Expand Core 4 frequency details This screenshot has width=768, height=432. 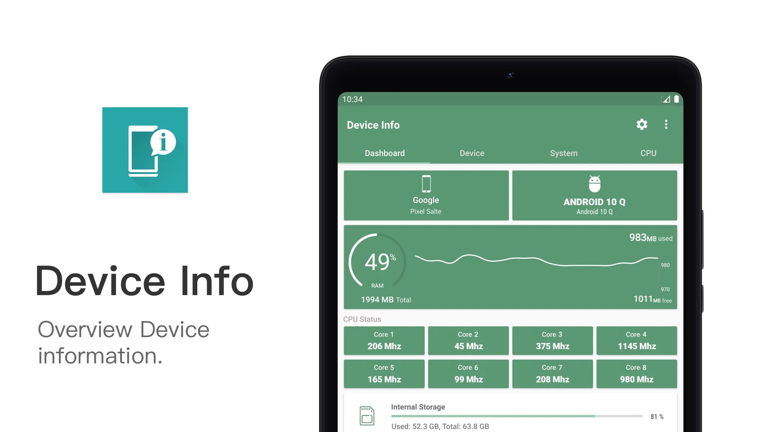click(636, 340)
